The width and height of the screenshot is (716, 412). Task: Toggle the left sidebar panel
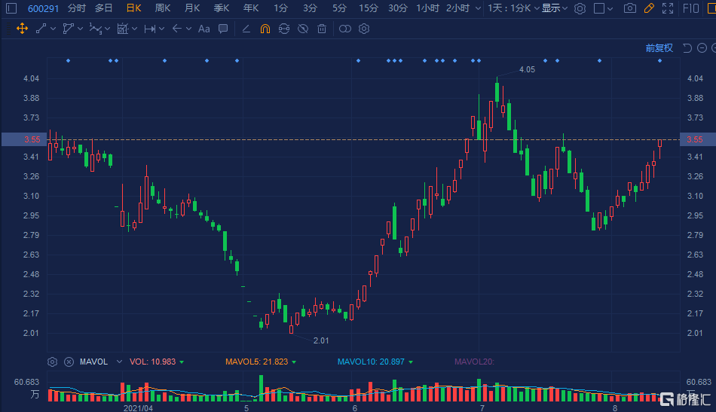click(11, 8)
